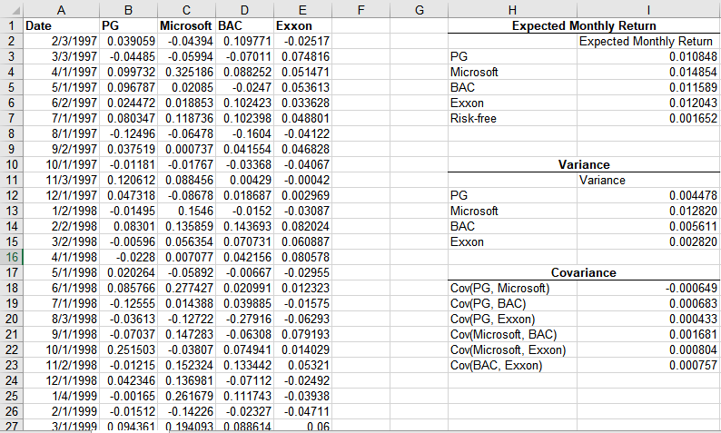Click the select-all corner button
721x433 pixels.
[x=12, y=10]
